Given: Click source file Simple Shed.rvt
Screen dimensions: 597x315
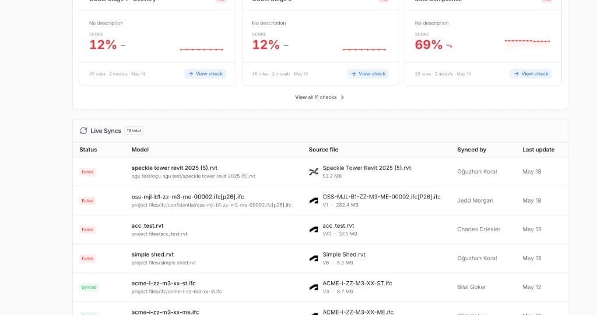Looking at the screenshot, I should tap(344, 254).
